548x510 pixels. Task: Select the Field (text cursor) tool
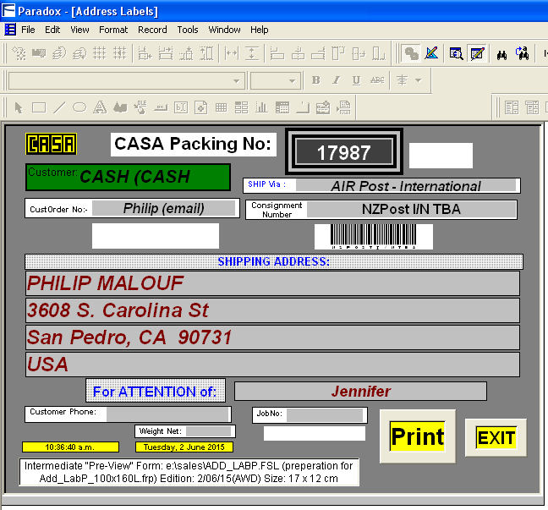coord(181,107)
